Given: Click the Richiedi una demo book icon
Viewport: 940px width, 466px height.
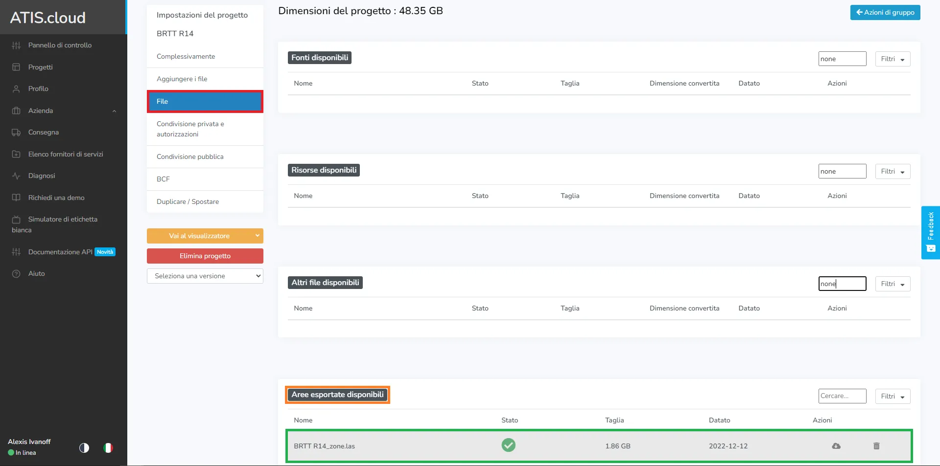Looking at the screenshot, I should click(16, 198).
